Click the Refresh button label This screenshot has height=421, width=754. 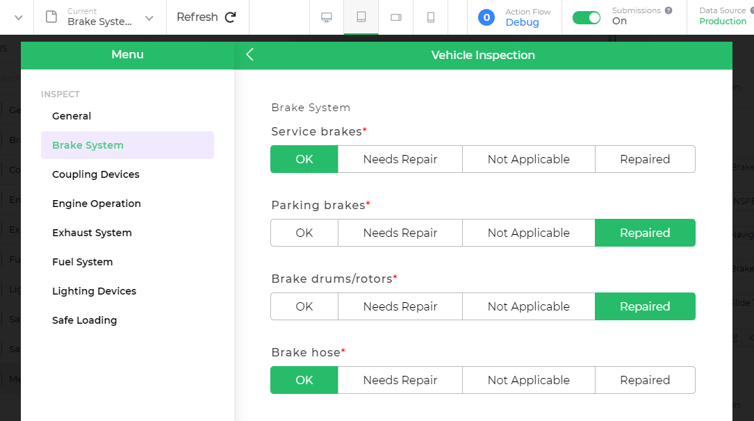click(197, 17)
